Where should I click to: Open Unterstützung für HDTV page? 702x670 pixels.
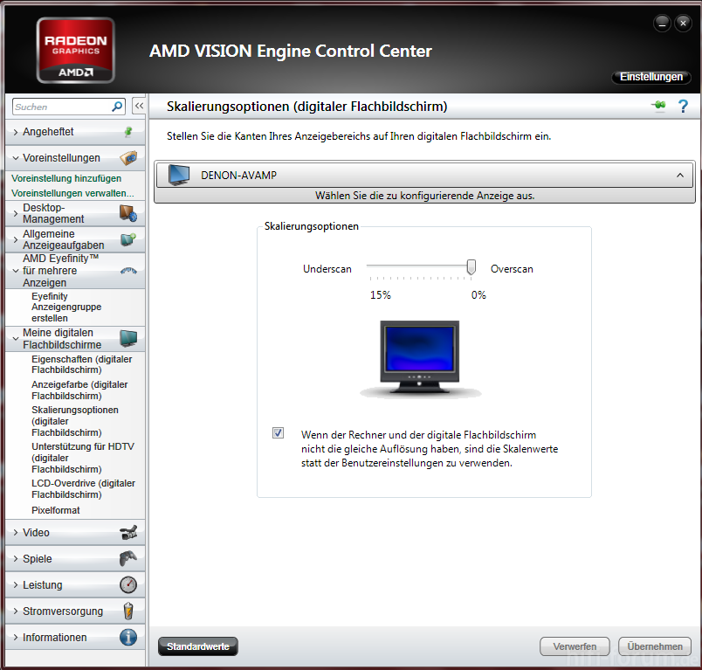pos(83,458)
